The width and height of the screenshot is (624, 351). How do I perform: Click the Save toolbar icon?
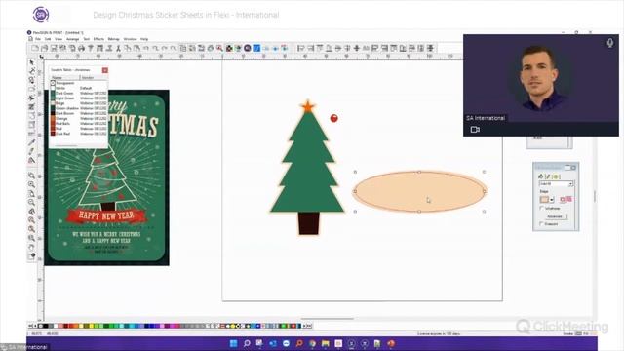tap(54, 48)
